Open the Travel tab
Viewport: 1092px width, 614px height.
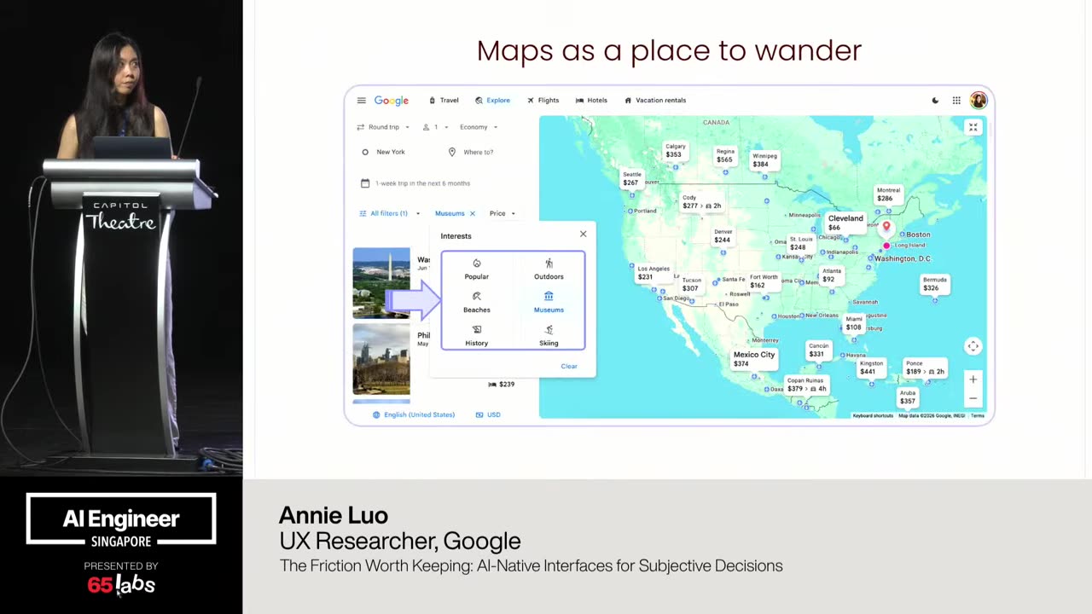pos(444,101)
